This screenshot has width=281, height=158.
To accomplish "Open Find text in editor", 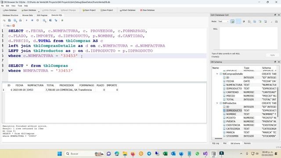I will (x=50, y=21).
